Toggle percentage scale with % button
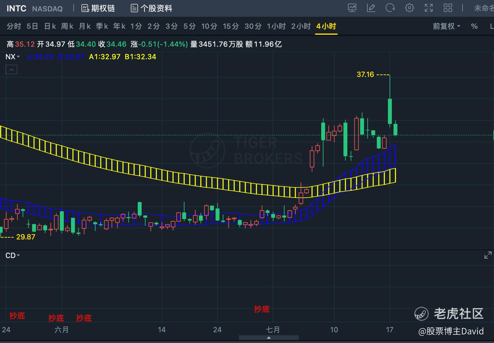This screenshot has height=343, width=494. (474, 26)
